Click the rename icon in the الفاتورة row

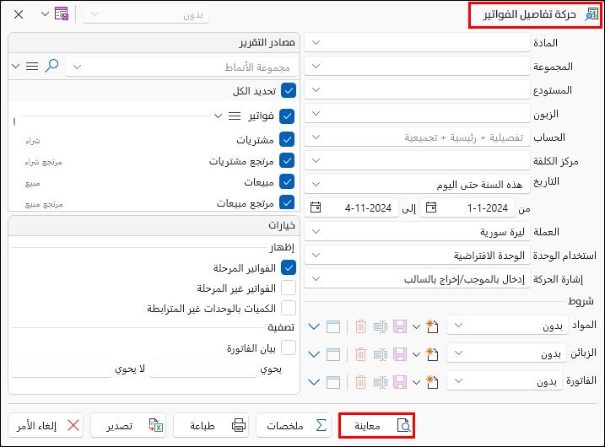[x=380, y=383]
